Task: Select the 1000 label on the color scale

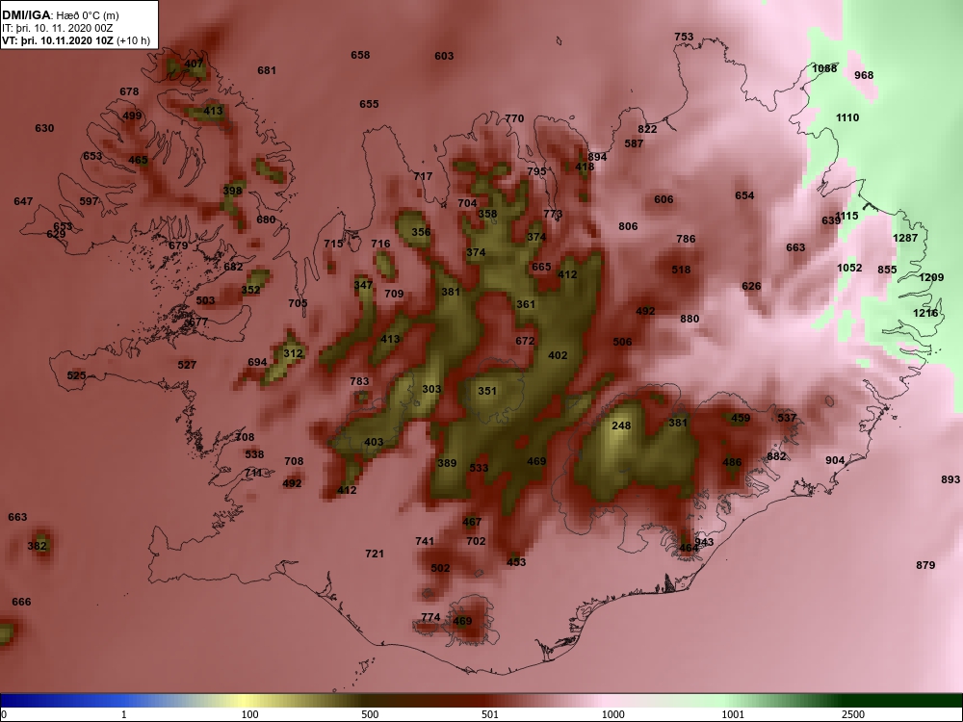Action: point(612,714)
